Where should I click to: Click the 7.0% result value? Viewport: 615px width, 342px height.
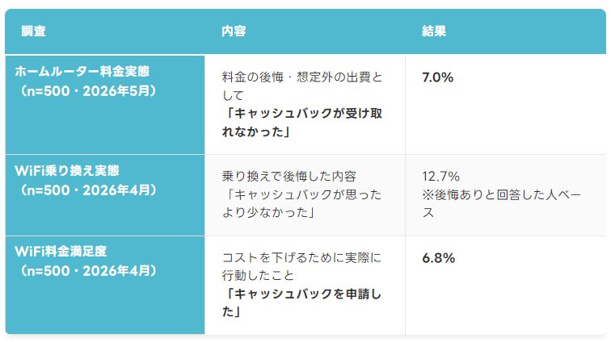click(438, 77)
